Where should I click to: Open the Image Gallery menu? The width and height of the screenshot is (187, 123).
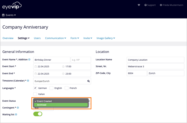[106, 38]
